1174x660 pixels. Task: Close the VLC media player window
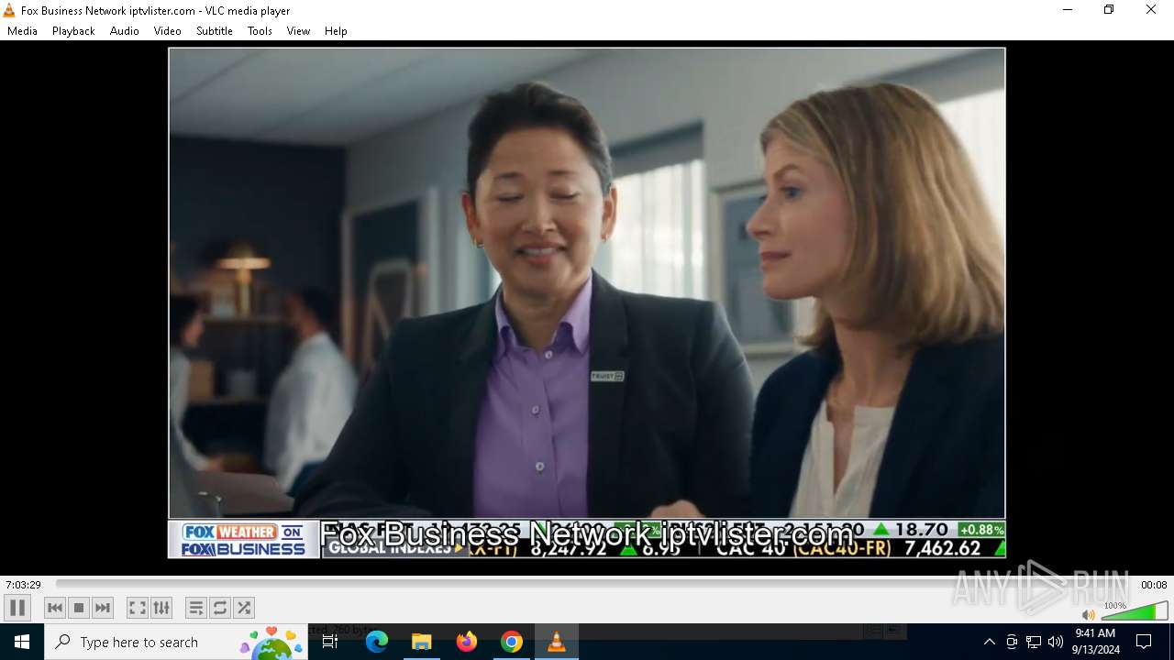tap(1151, 10)
